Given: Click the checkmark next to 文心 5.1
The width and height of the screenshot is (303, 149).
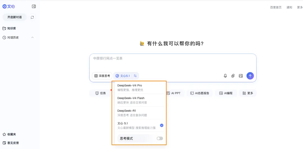Looking at the screenshot, I should [162, 125].
